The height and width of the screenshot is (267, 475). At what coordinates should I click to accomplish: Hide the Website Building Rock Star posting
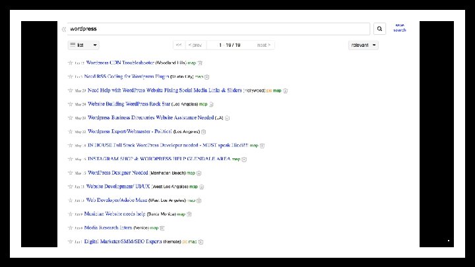coord(211,104)
